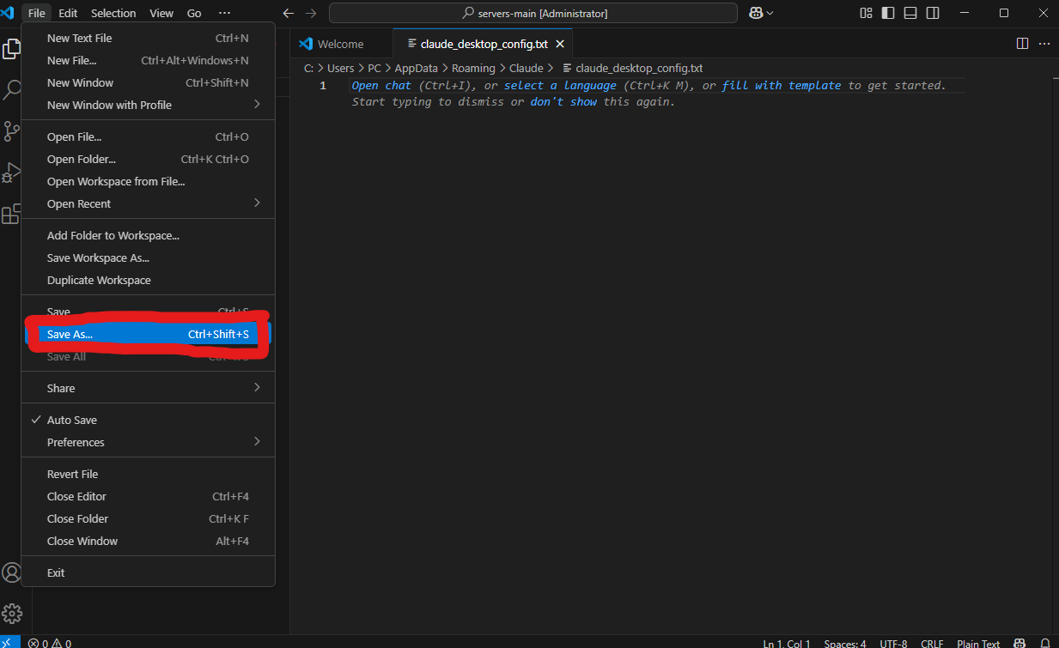Choose Close Folder menu entry
Image resolution: width=1059 pixels, height=648 pixels.
click(148, 518)
